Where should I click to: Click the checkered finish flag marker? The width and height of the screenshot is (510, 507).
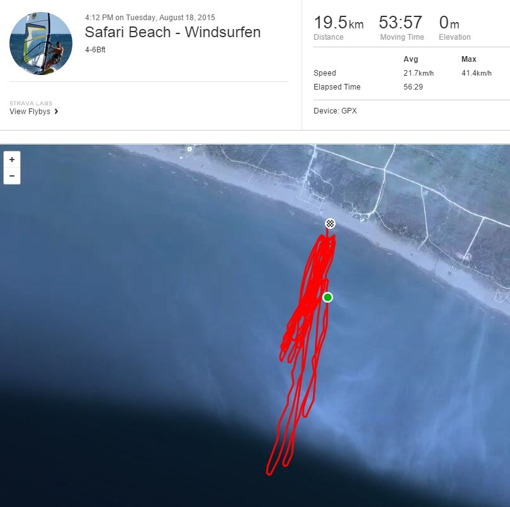330,223
